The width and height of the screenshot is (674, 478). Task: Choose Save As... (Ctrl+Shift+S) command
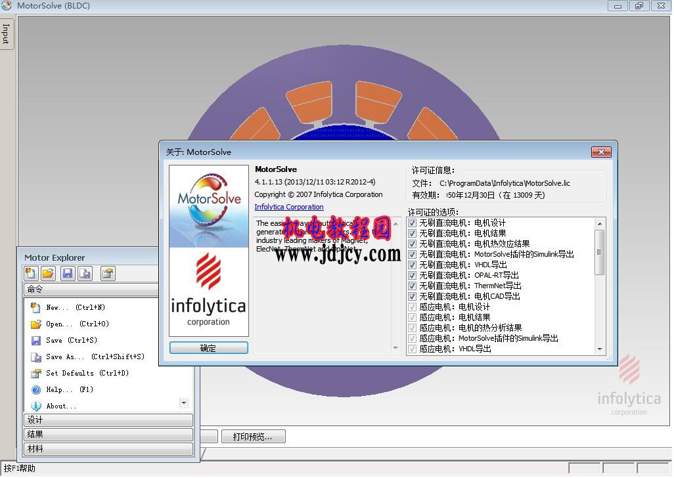click(87, 357)
